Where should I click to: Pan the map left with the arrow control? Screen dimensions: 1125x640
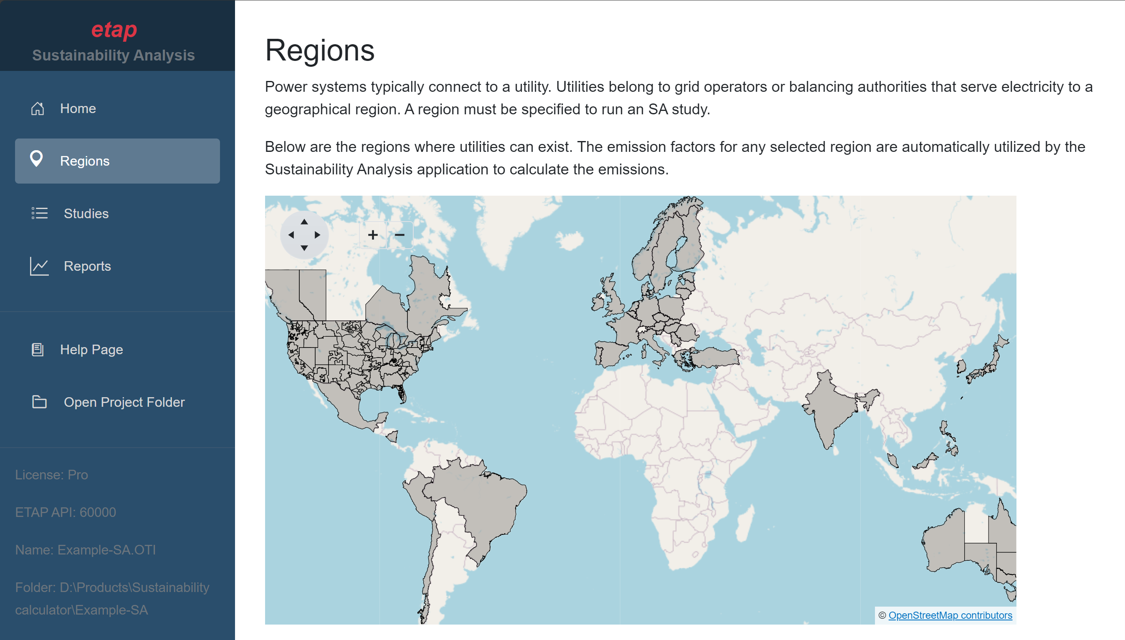[x=292, y=235]
